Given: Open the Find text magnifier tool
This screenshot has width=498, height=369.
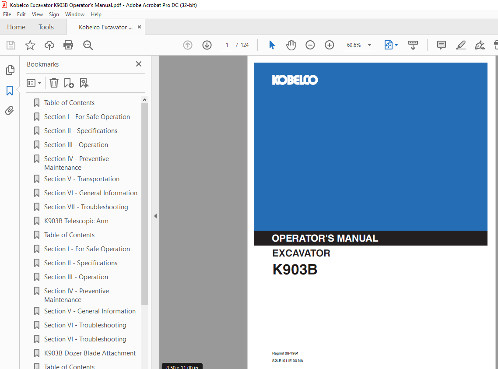Looking at the screenshot, I should point(88,45).
